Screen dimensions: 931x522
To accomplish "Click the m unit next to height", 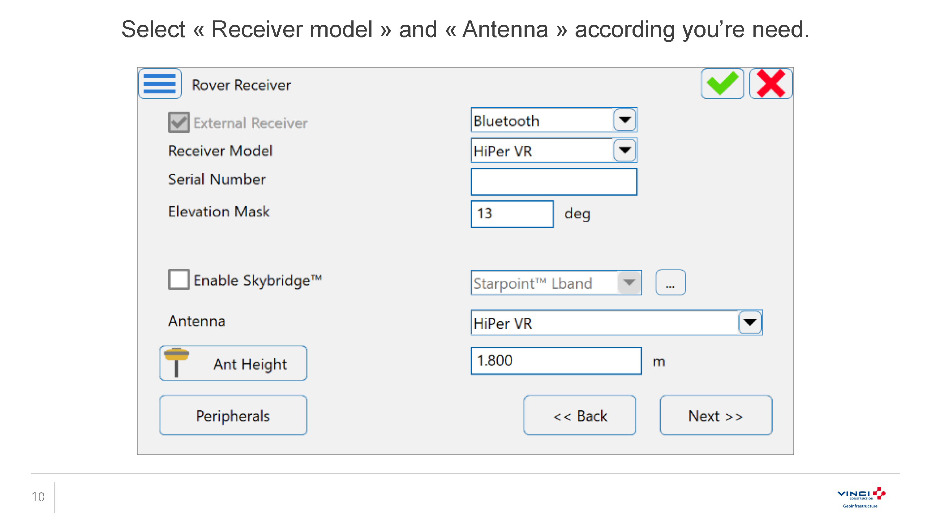I will 659,361.
